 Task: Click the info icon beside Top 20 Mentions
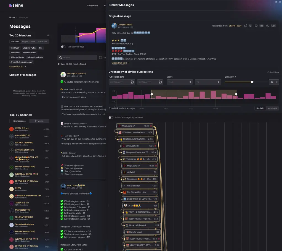48,35
